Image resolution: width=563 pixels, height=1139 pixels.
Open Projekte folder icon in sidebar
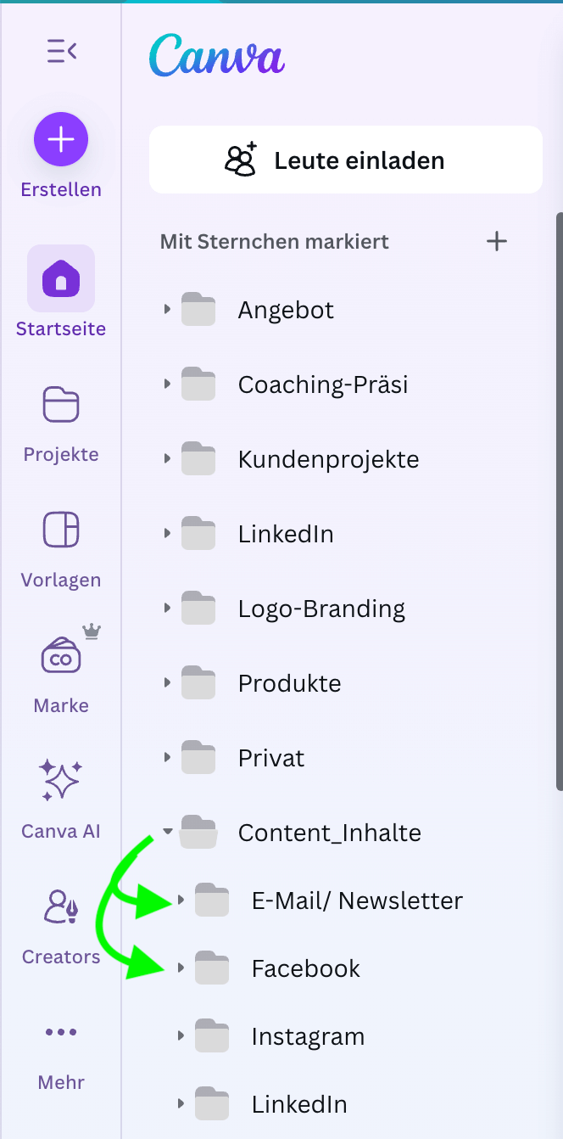(x=61, y=405)
